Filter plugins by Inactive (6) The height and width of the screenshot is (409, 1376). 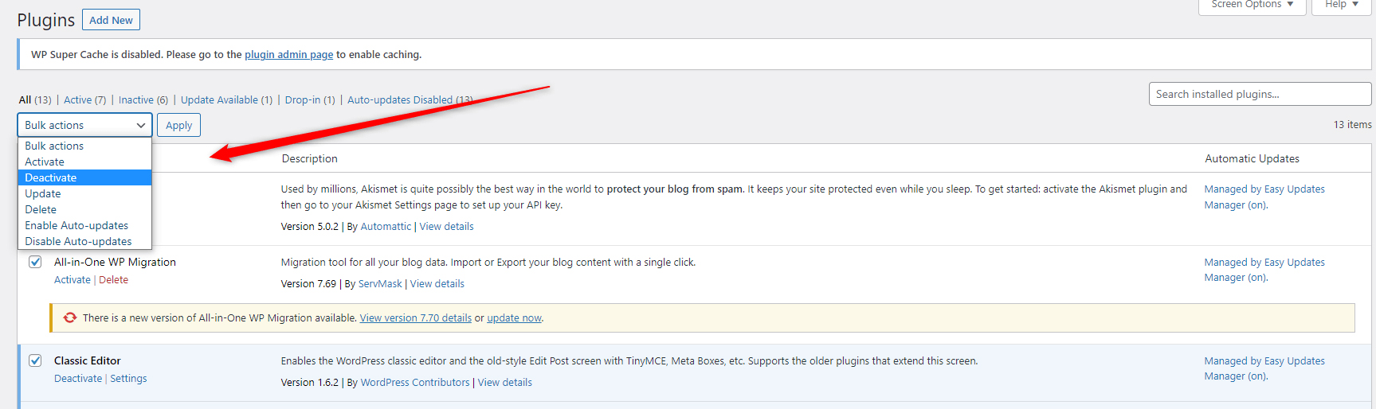click(143, 99)
